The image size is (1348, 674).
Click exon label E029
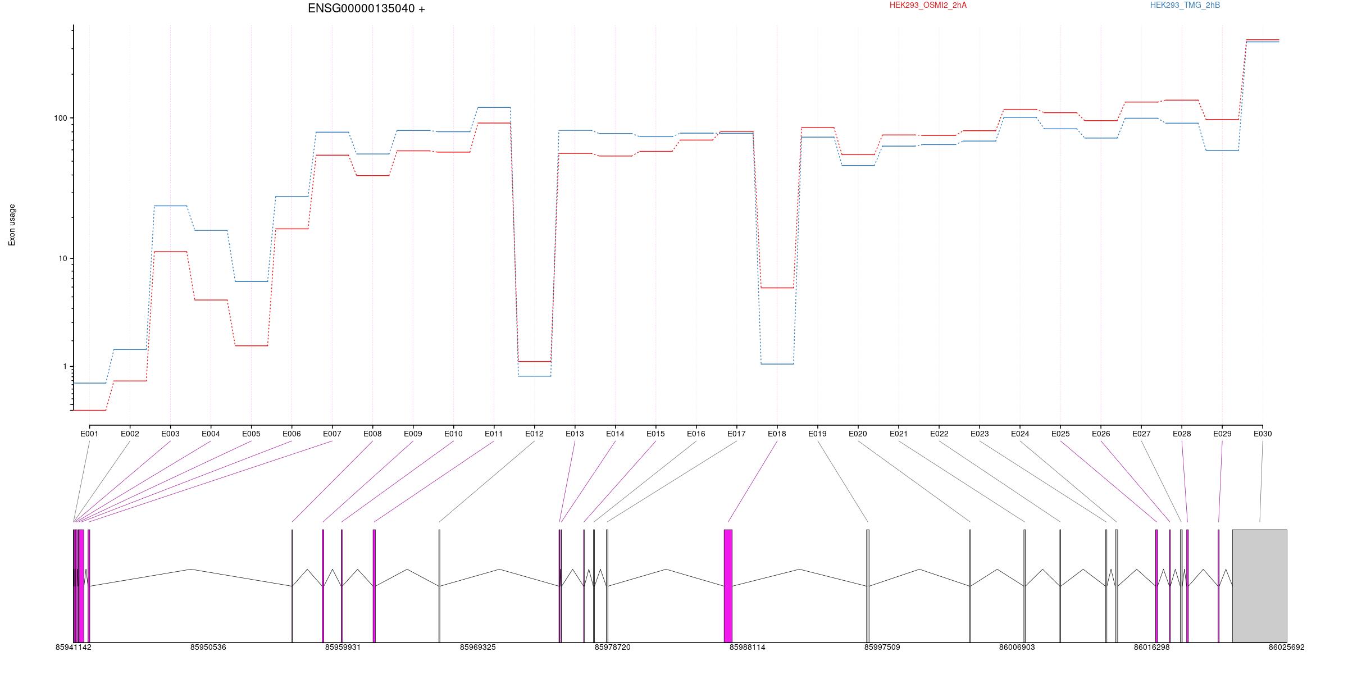point(1222,434)
